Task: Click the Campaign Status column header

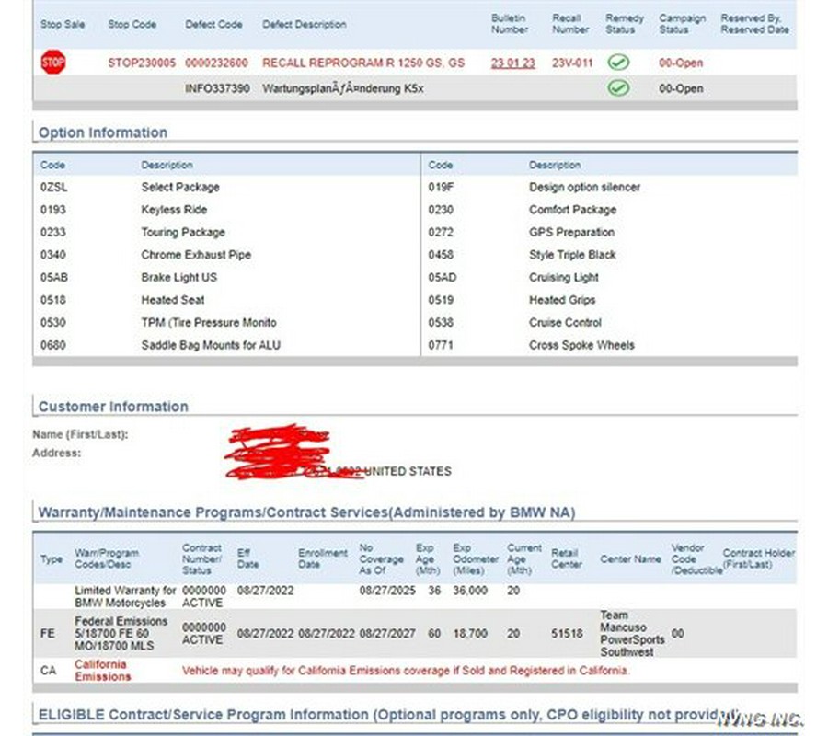Action: pos(683,24)
